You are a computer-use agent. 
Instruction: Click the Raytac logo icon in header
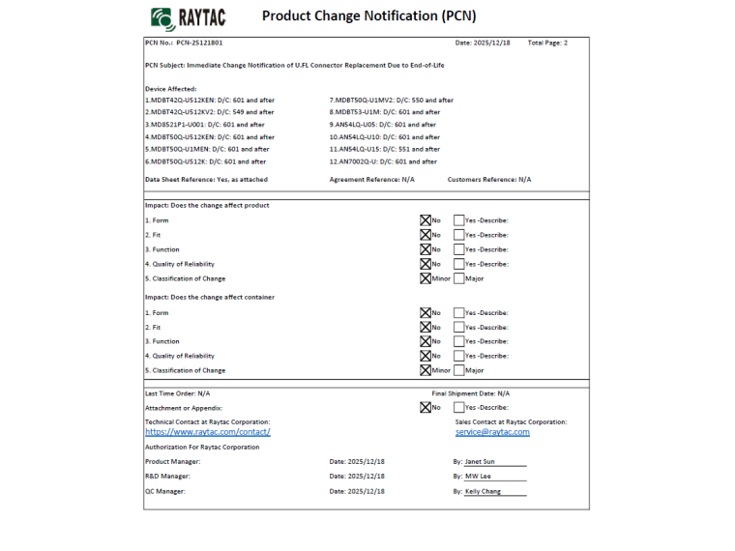162,17
